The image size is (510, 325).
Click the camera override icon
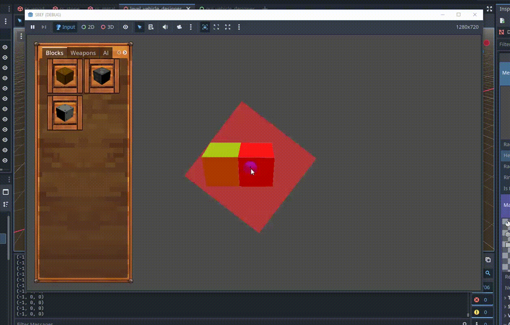[x=179, y=27]
